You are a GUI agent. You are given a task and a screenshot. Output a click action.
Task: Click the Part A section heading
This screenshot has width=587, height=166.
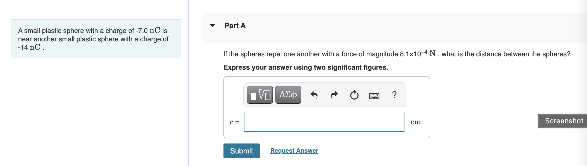(235, 26)
